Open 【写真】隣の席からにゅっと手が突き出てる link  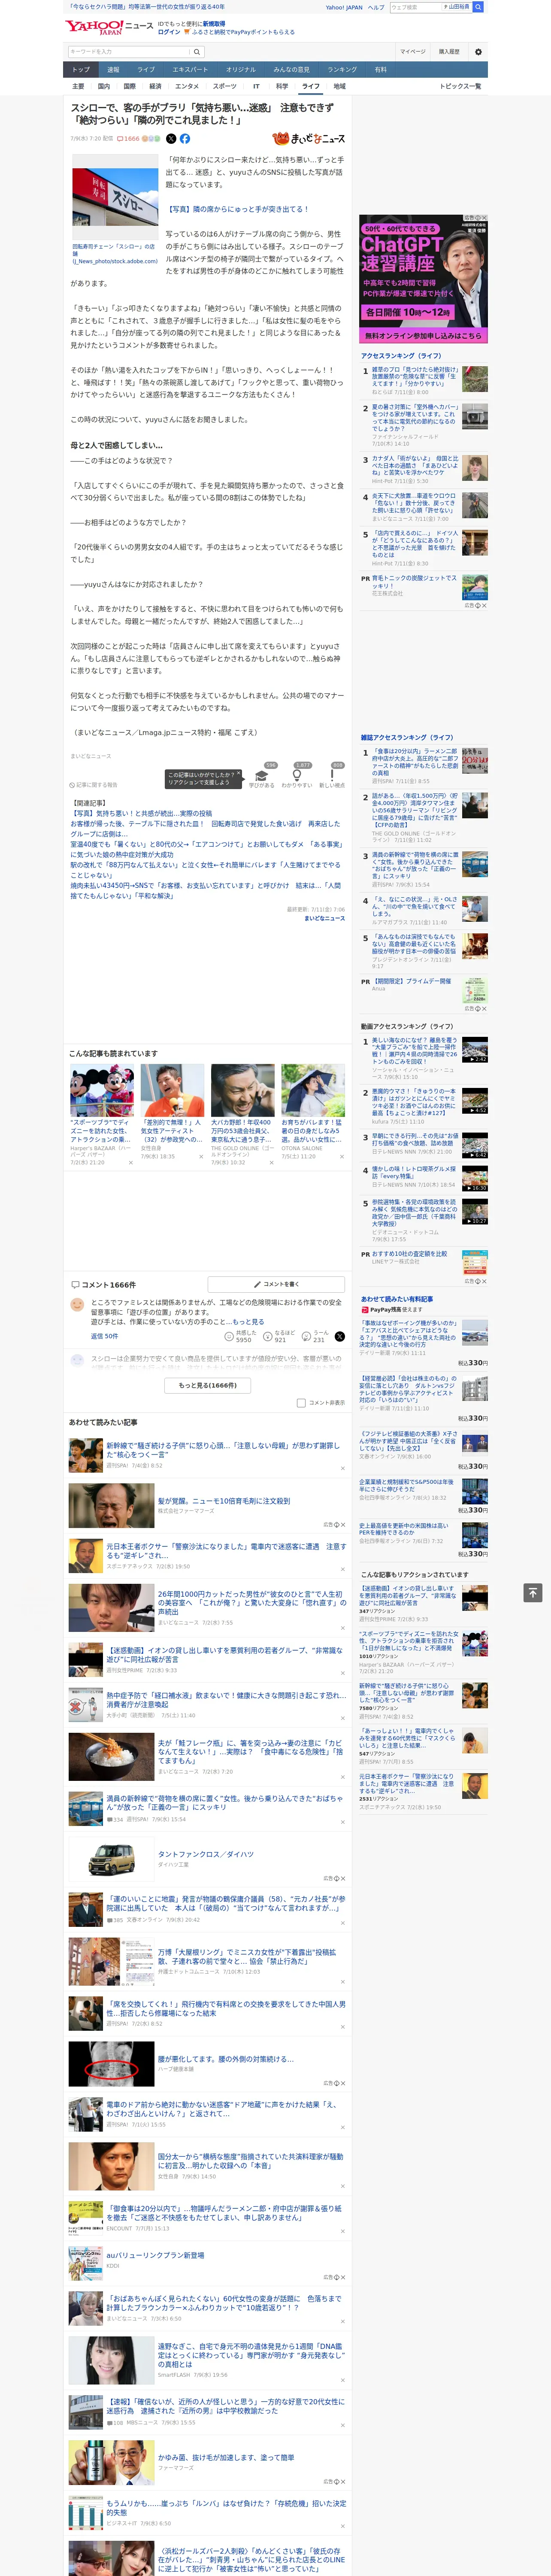(x=237, y=209)
